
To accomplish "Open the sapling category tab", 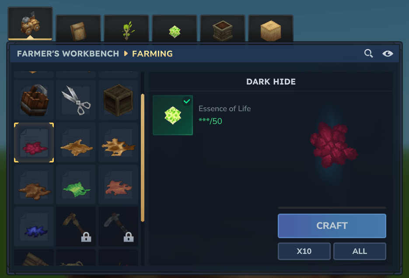I will (126, 29).
